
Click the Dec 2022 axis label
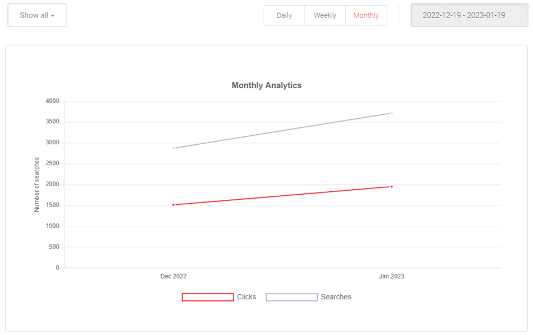pos(173,276)
